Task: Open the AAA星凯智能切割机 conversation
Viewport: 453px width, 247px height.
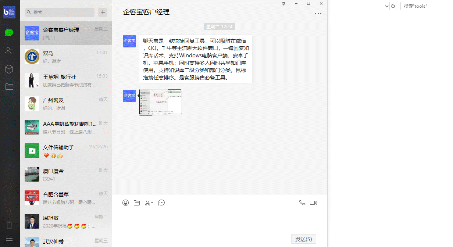Action: (x=66, y=127)
